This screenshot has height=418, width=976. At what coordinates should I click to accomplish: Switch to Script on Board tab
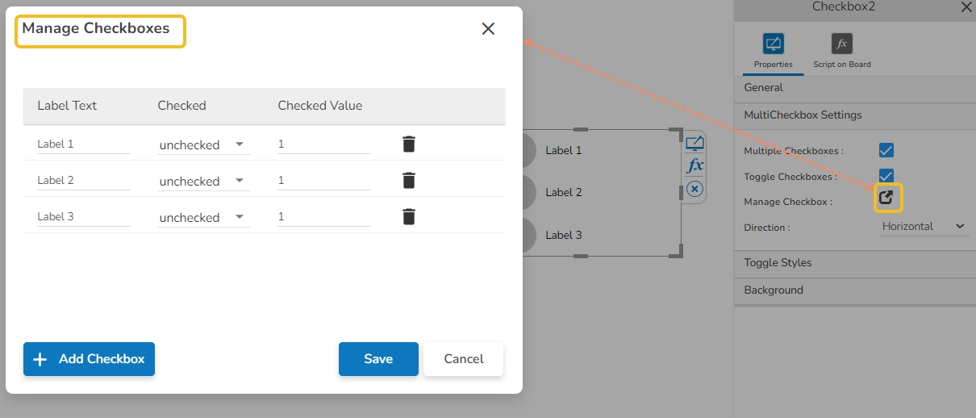tap(842, 51)
